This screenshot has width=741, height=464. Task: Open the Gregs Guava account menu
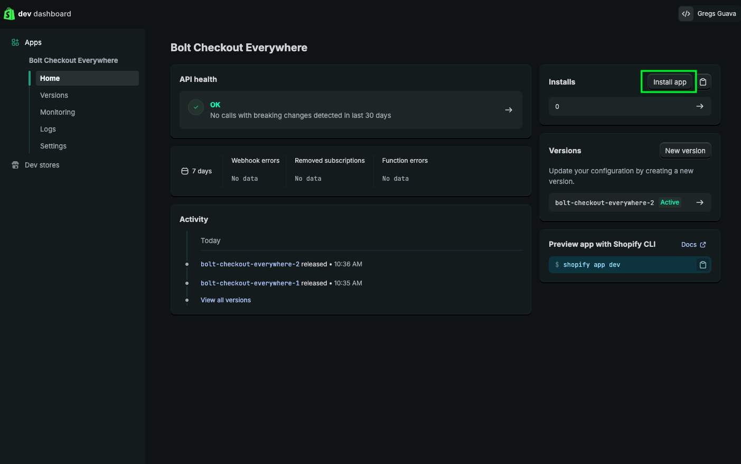pos(716,14)
